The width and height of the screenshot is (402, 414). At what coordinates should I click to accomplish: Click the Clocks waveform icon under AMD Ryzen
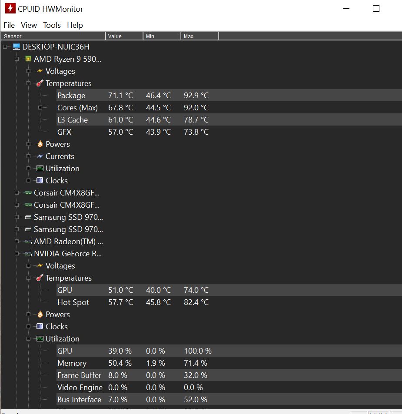point(40,180)
